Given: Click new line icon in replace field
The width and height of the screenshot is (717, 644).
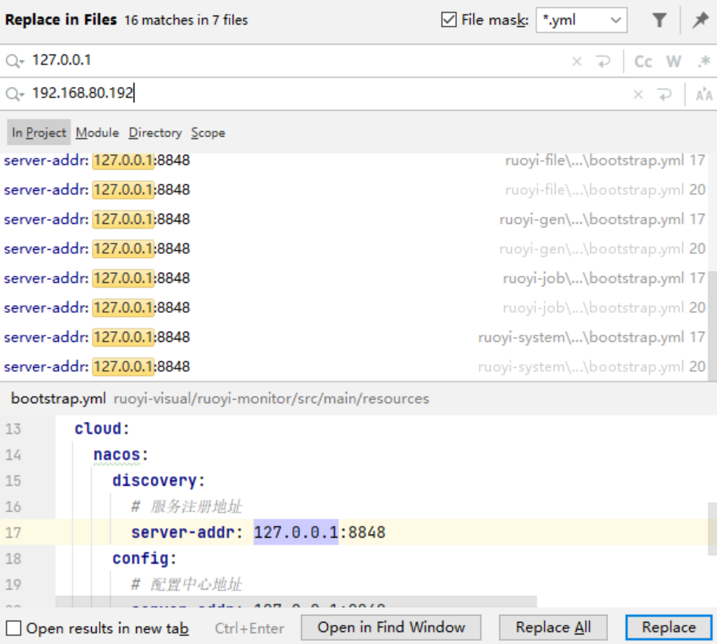Looking at the screenshot, I should click(x=664, y=94).
